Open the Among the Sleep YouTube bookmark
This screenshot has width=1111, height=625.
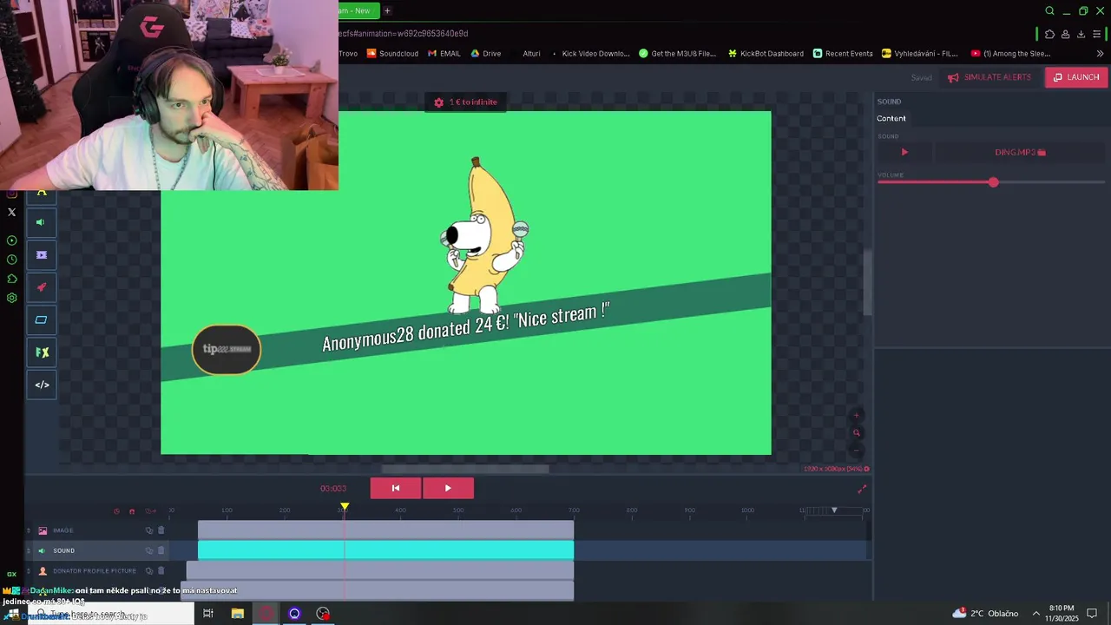(x=1011, y=53)
